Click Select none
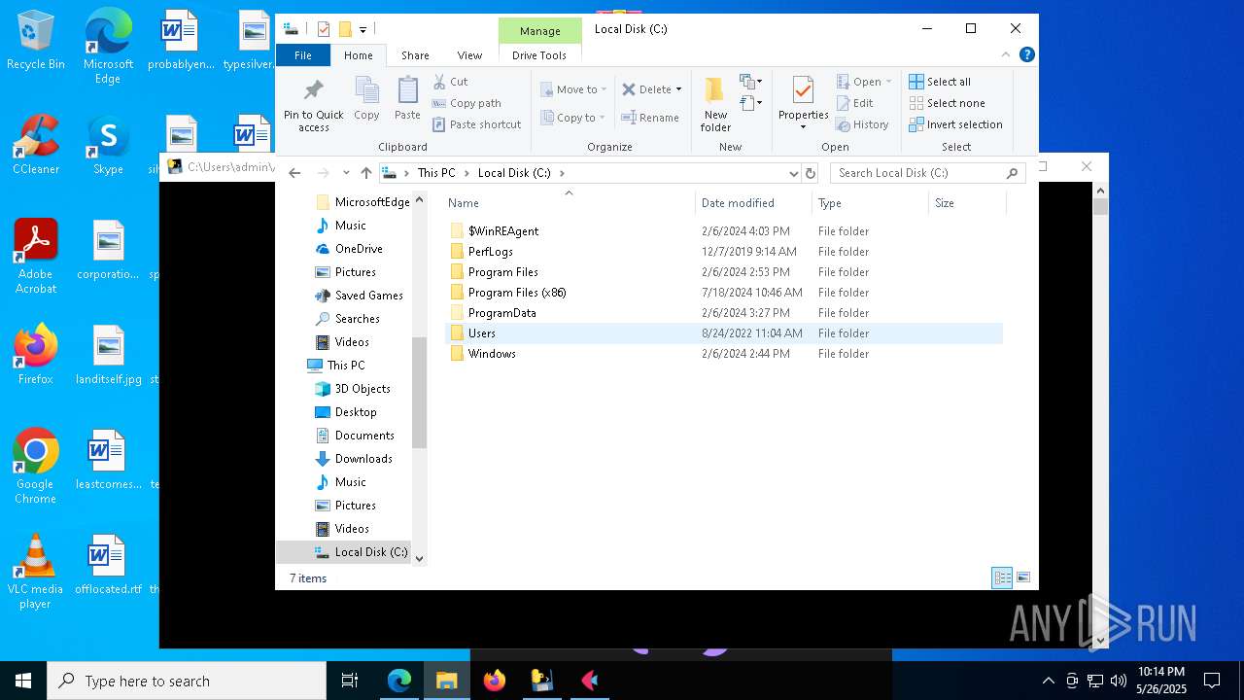The width and height of the screenshot is (1244, 700). click(948, 103)
